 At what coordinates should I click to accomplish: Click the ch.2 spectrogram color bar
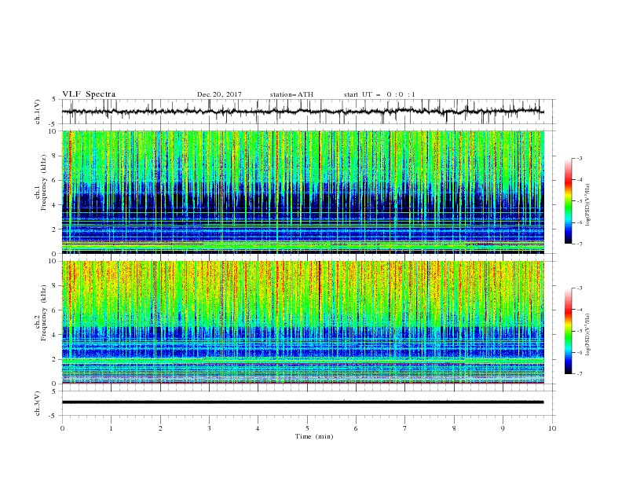point(568,331)
